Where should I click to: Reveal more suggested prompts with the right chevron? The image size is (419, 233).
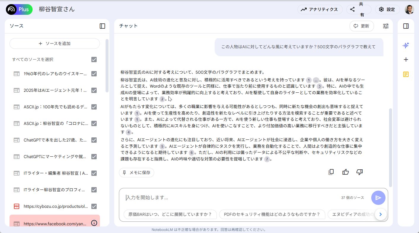(380, 214)
